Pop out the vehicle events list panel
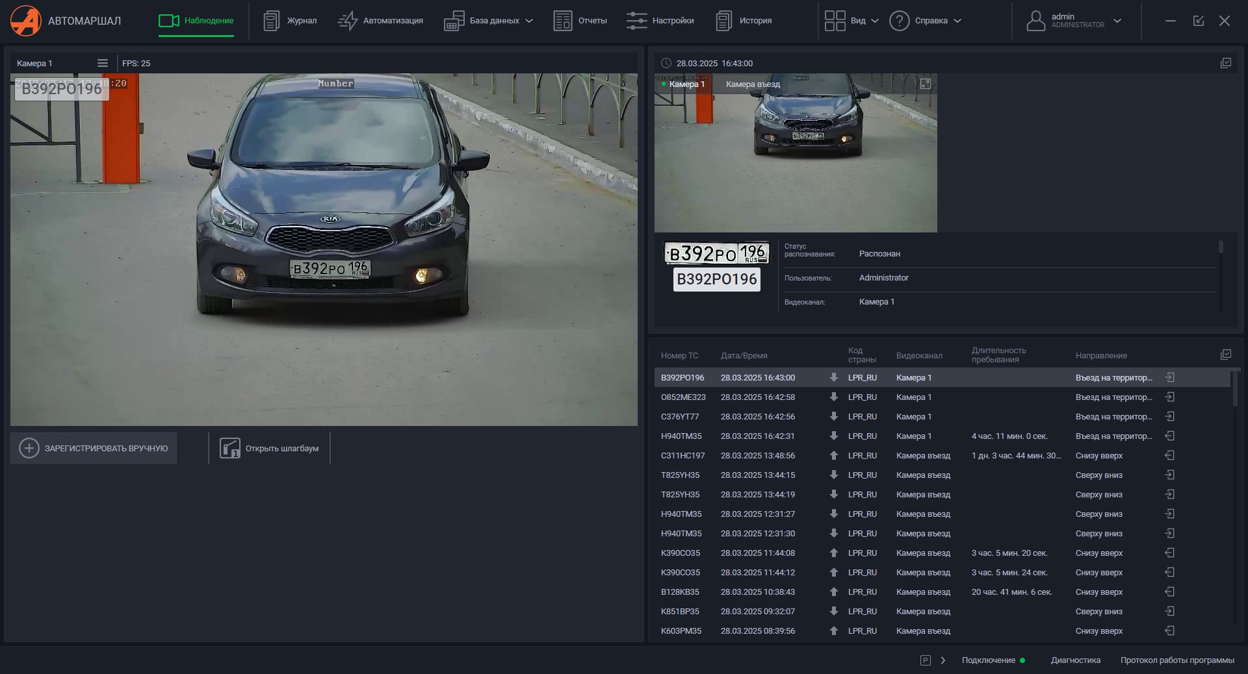The width and height of the screenshot is (1248, 674). click(1226, 355)
